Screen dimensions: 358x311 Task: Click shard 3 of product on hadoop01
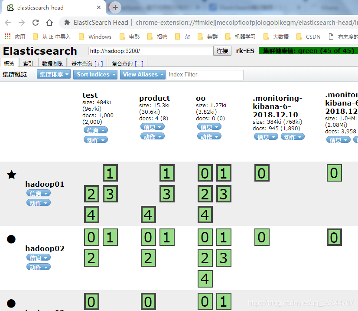[167, 194]
